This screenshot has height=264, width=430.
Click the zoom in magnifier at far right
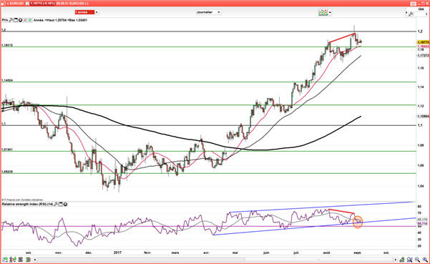[x=425, y=259]
